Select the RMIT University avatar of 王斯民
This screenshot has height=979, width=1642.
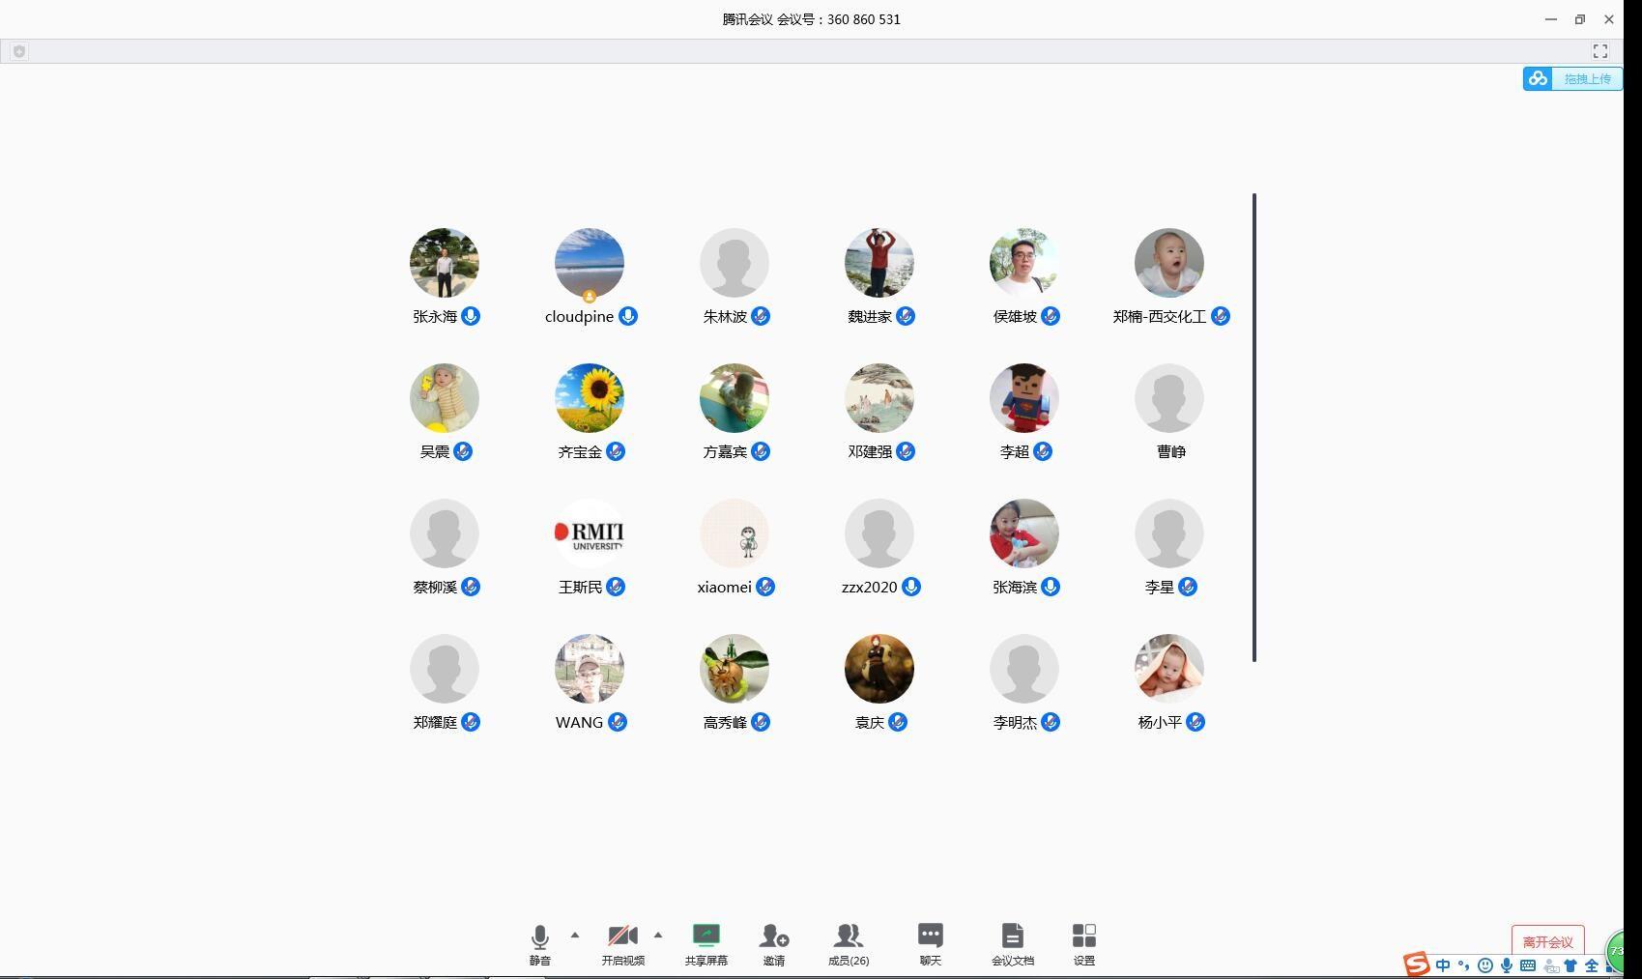coord(590,533)
